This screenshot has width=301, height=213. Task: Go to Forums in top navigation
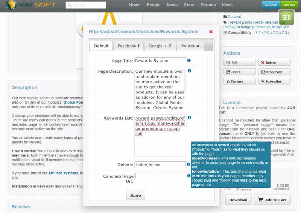pos(208,5)
